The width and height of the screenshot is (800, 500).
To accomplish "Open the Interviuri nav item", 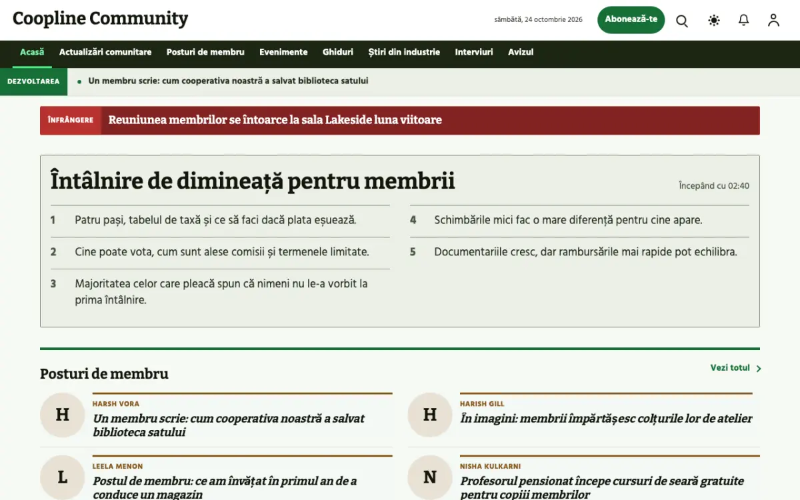I will [474, 52].
